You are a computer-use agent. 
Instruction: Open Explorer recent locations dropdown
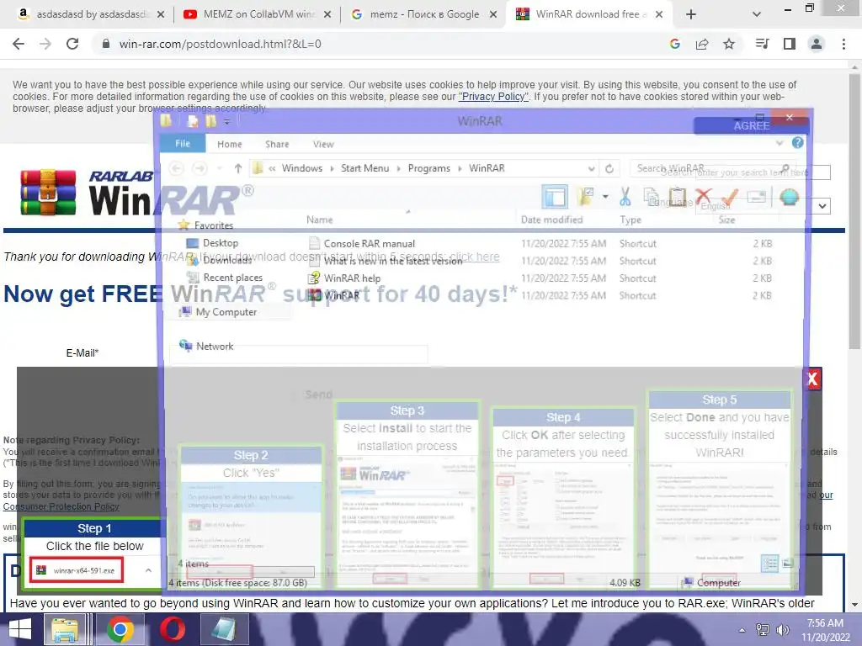coord(220,168)
